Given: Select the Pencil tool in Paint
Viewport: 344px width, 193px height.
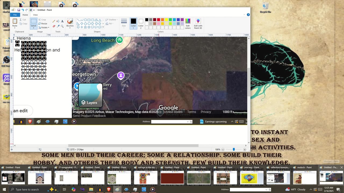Looking at the screenshot, I should pyautogui.click(x=54, y=21).
